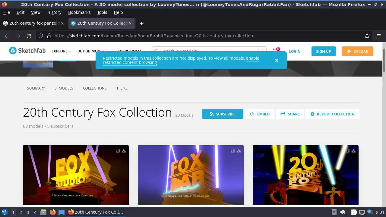Click the Sign Up button
Screen dimensions: 386x217
click(x=324, y=51)
